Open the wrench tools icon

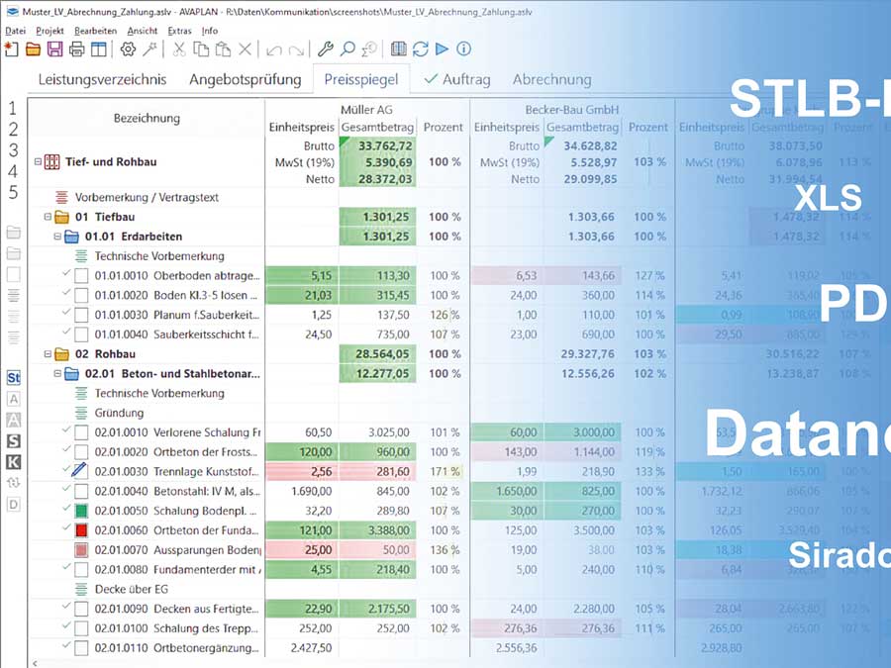pos(325,49)
